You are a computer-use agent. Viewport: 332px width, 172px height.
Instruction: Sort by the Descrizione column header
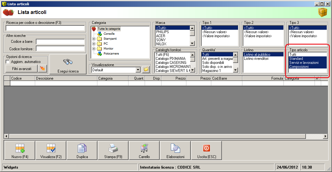coord(66,78)
